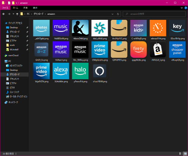This screenshot has width=188, height=156.
Task: Open the Quick Access Toolbar customize dropdown
Action: 16,3
